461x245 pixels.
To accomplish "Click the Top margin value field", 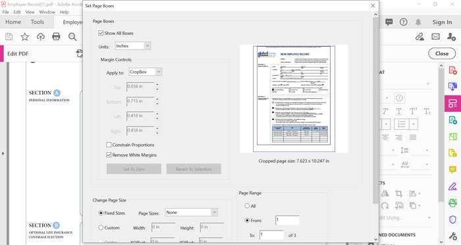I will [x=140, y=87].
